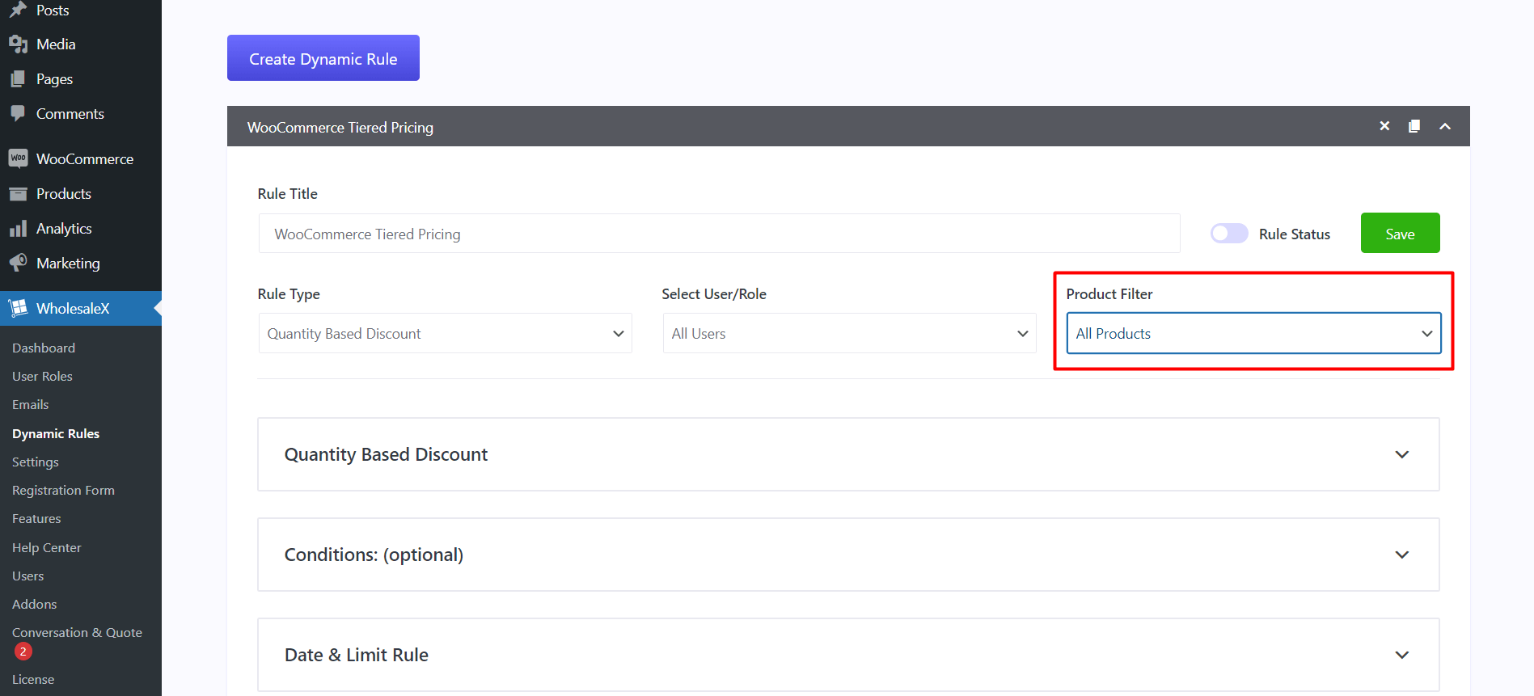
Task: Delete the rule using the X icon
Action: click(1384, 126)
